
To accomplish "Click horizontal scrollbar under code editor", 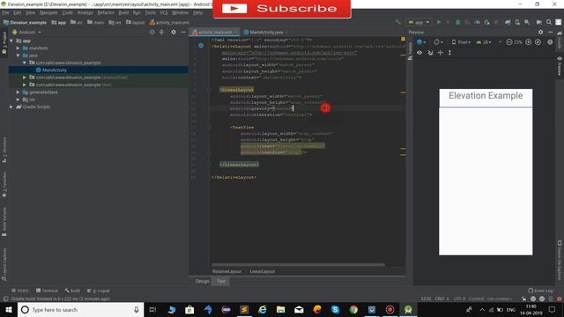I will click(x=298, y=264).
